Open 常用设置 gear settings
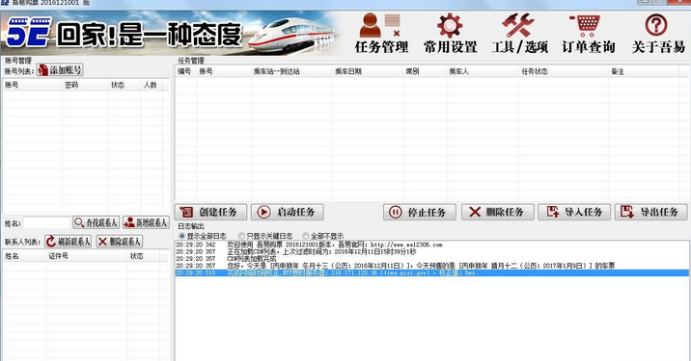The width and height of the screenshot is (691, 361). click(x=450, y=34)
